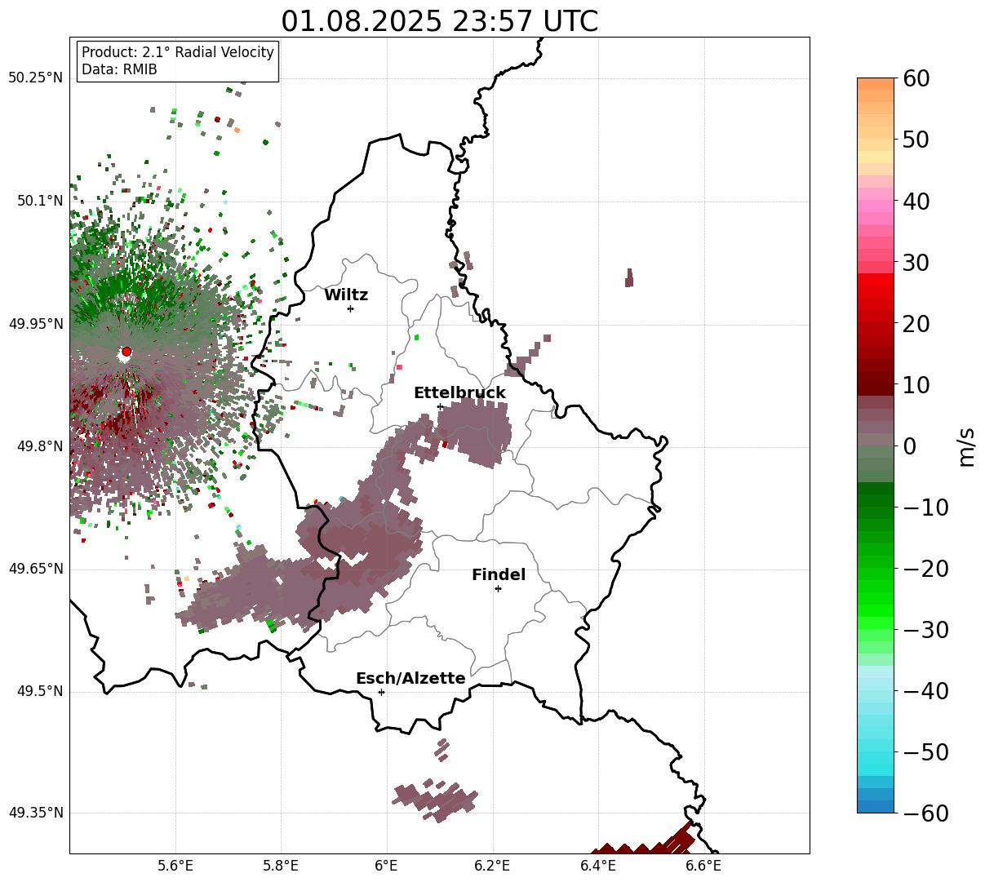Click the 6°E longitude tick label
The width and height of the screenshot is (985, 882).
(387, 866)
